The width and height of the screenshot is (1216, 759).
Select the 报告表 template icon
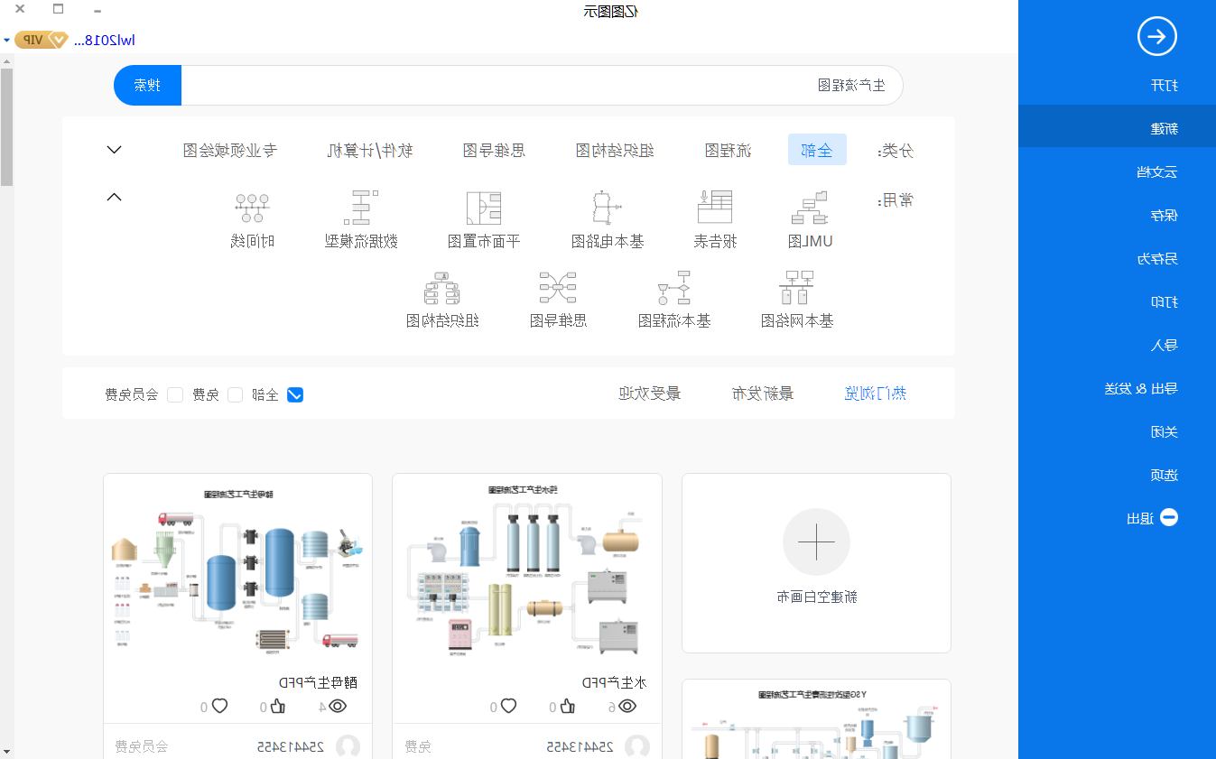[x=715, y=208]
